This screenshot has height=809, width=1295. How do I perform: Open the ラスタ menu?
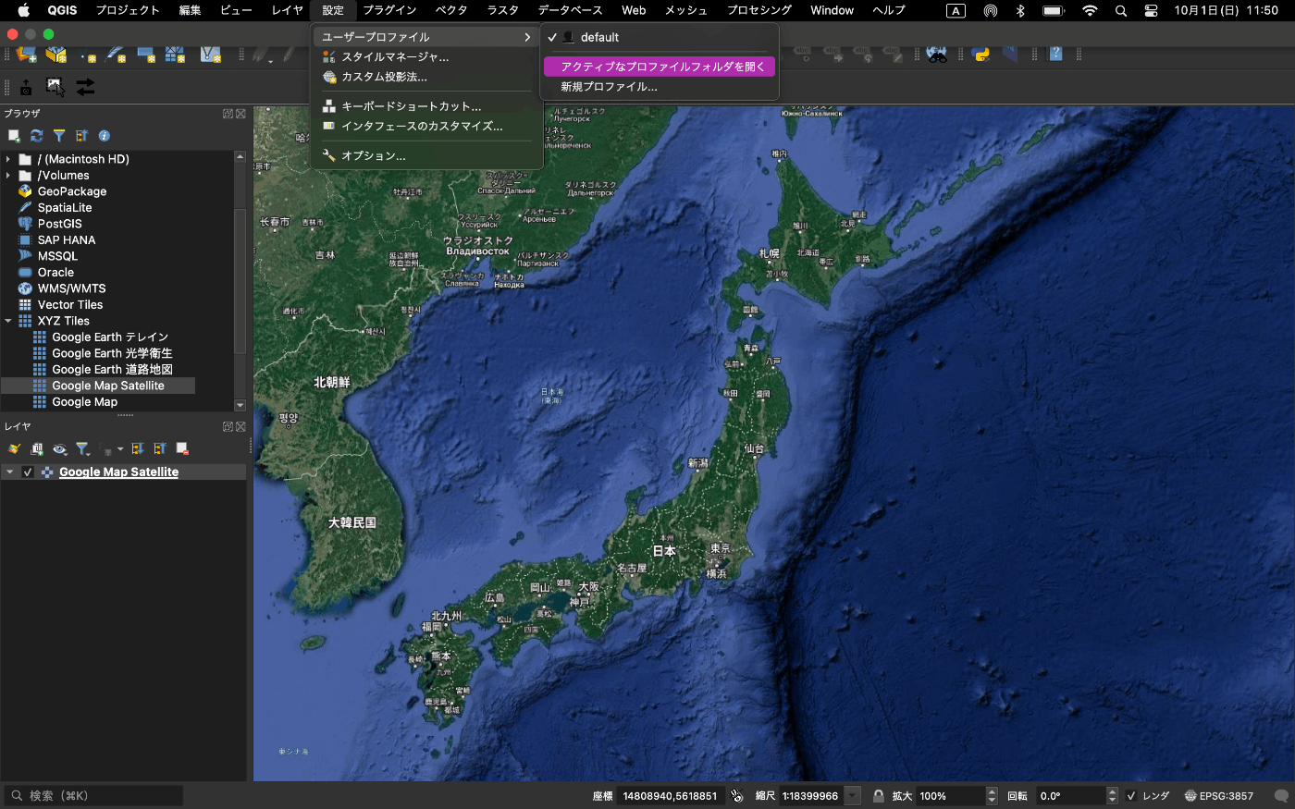point(503,10)
